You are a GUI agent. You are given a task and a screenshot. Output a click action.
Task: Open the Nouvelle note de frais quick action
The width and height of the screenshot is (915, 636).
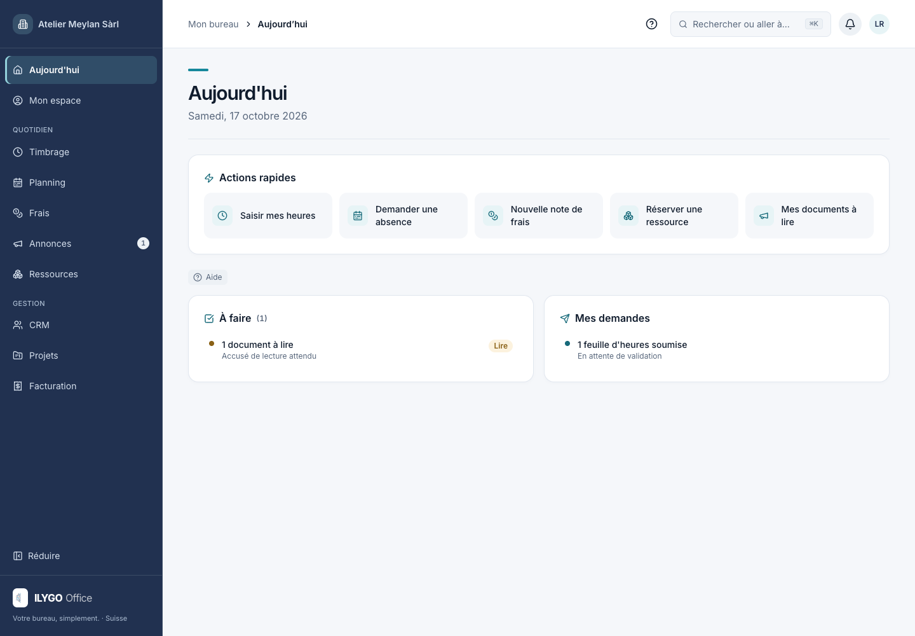(539, 216)
